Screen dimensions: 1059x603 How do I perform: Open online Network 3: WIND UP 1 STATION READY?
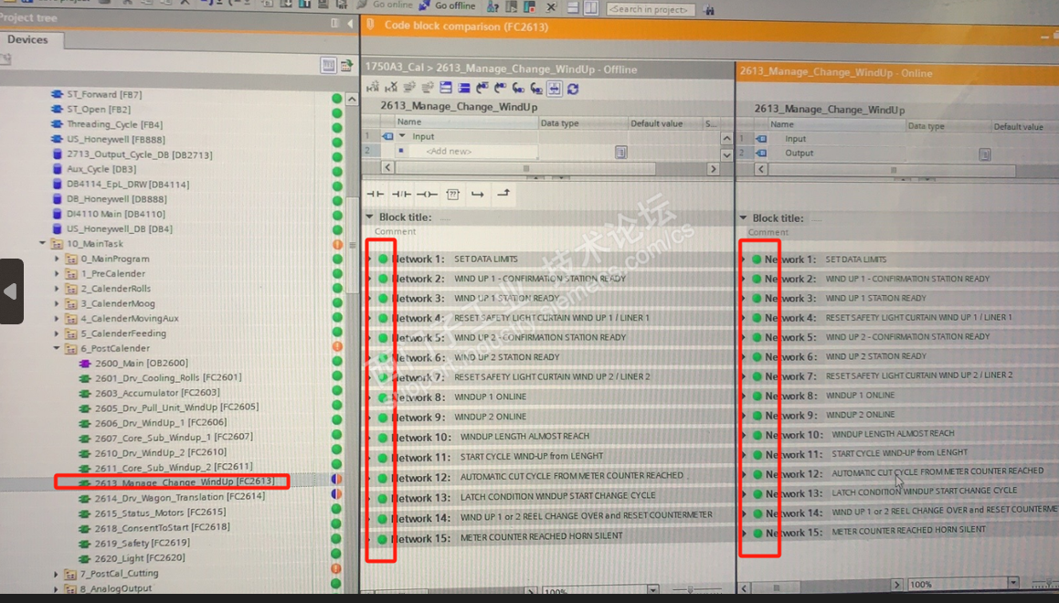tap(898, 298)
